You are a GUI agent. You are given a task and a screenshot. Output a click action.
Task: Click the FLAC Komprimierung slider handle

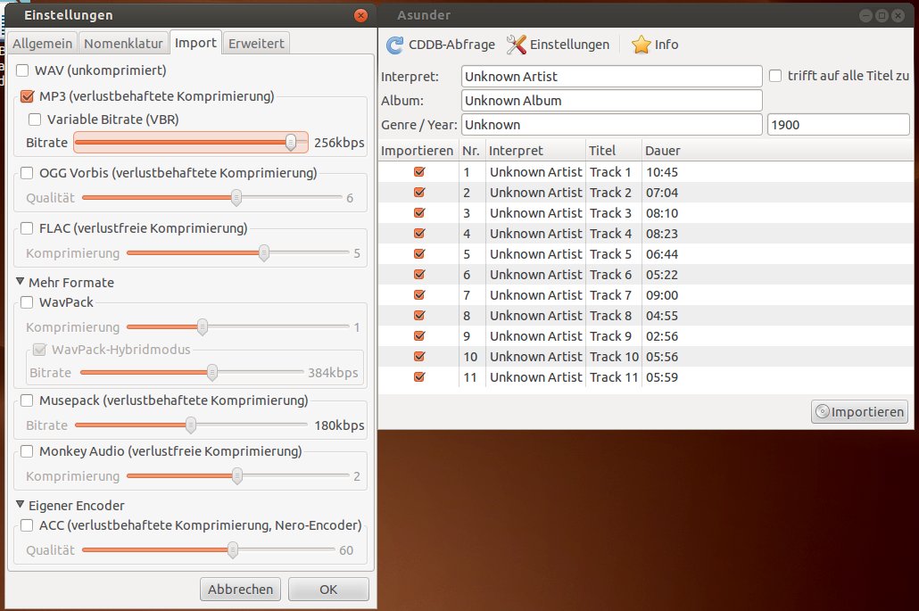[264, 253]
